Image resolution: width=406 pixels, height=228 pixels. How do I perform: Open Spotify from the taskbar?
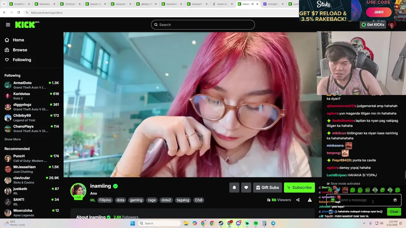coord(256,223)
